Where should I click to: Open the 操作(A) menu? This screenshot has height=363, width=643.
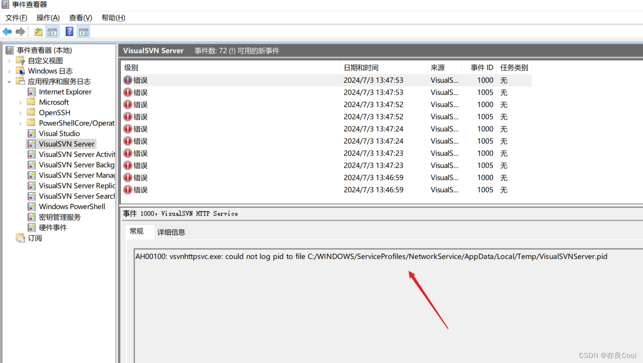point(48,18)
